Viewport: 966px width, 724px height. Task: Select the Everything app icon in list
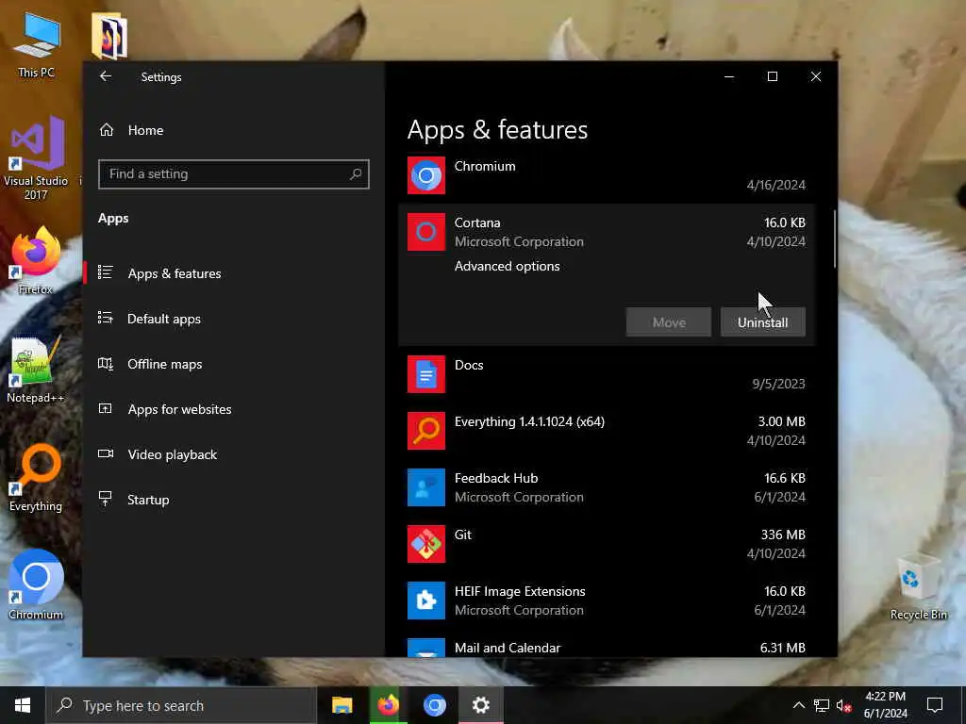[x=426, y=431]
